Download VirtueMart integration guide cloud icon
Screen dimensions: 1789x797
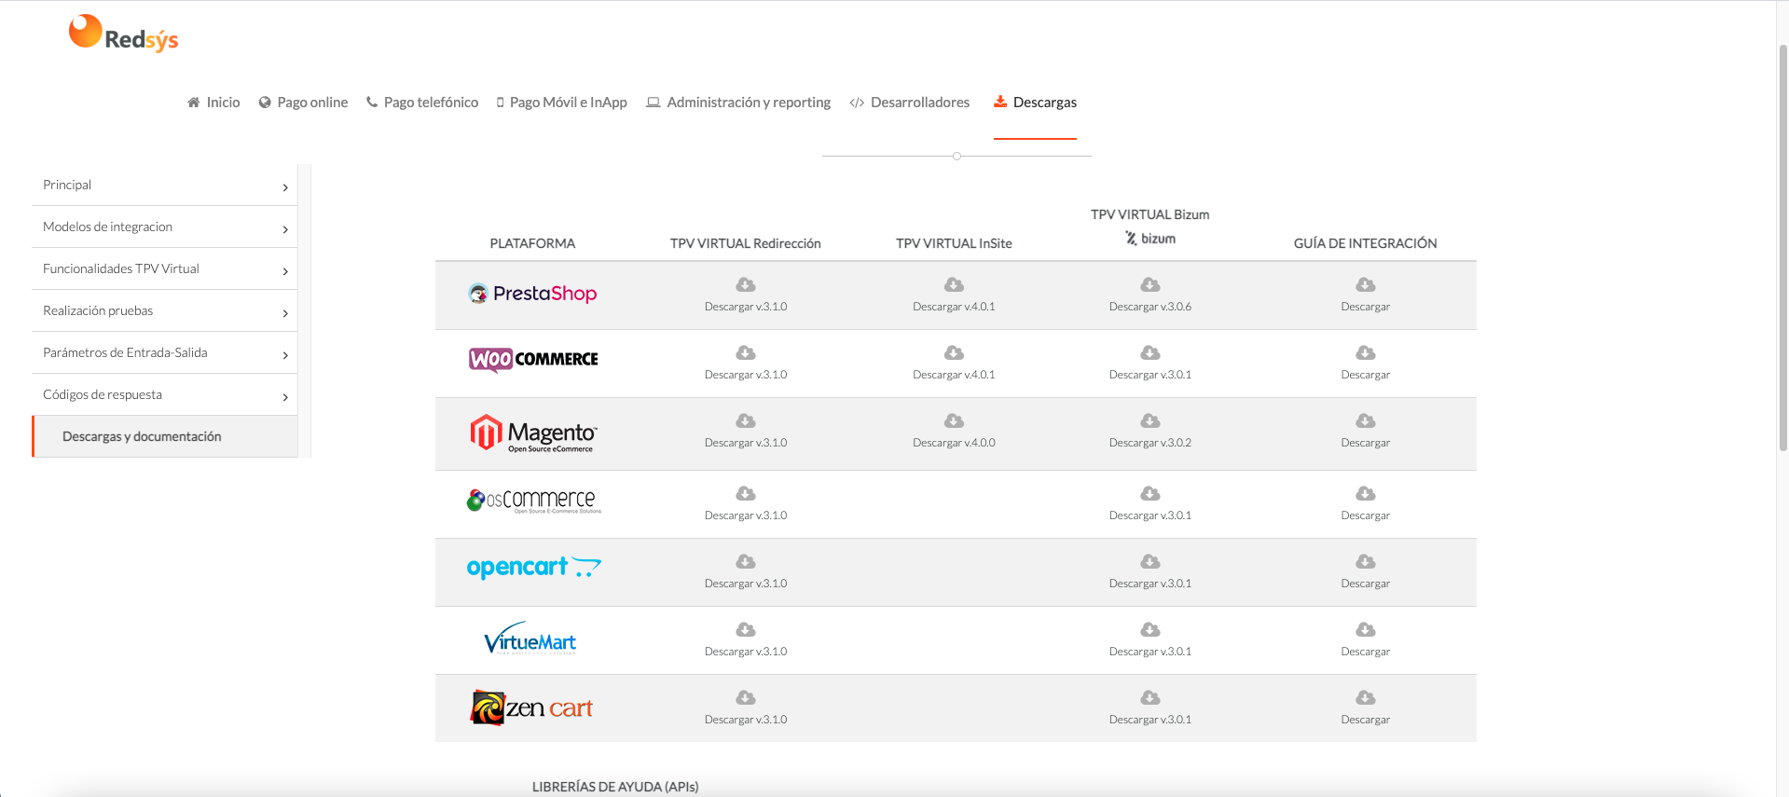pos(1366,629)
